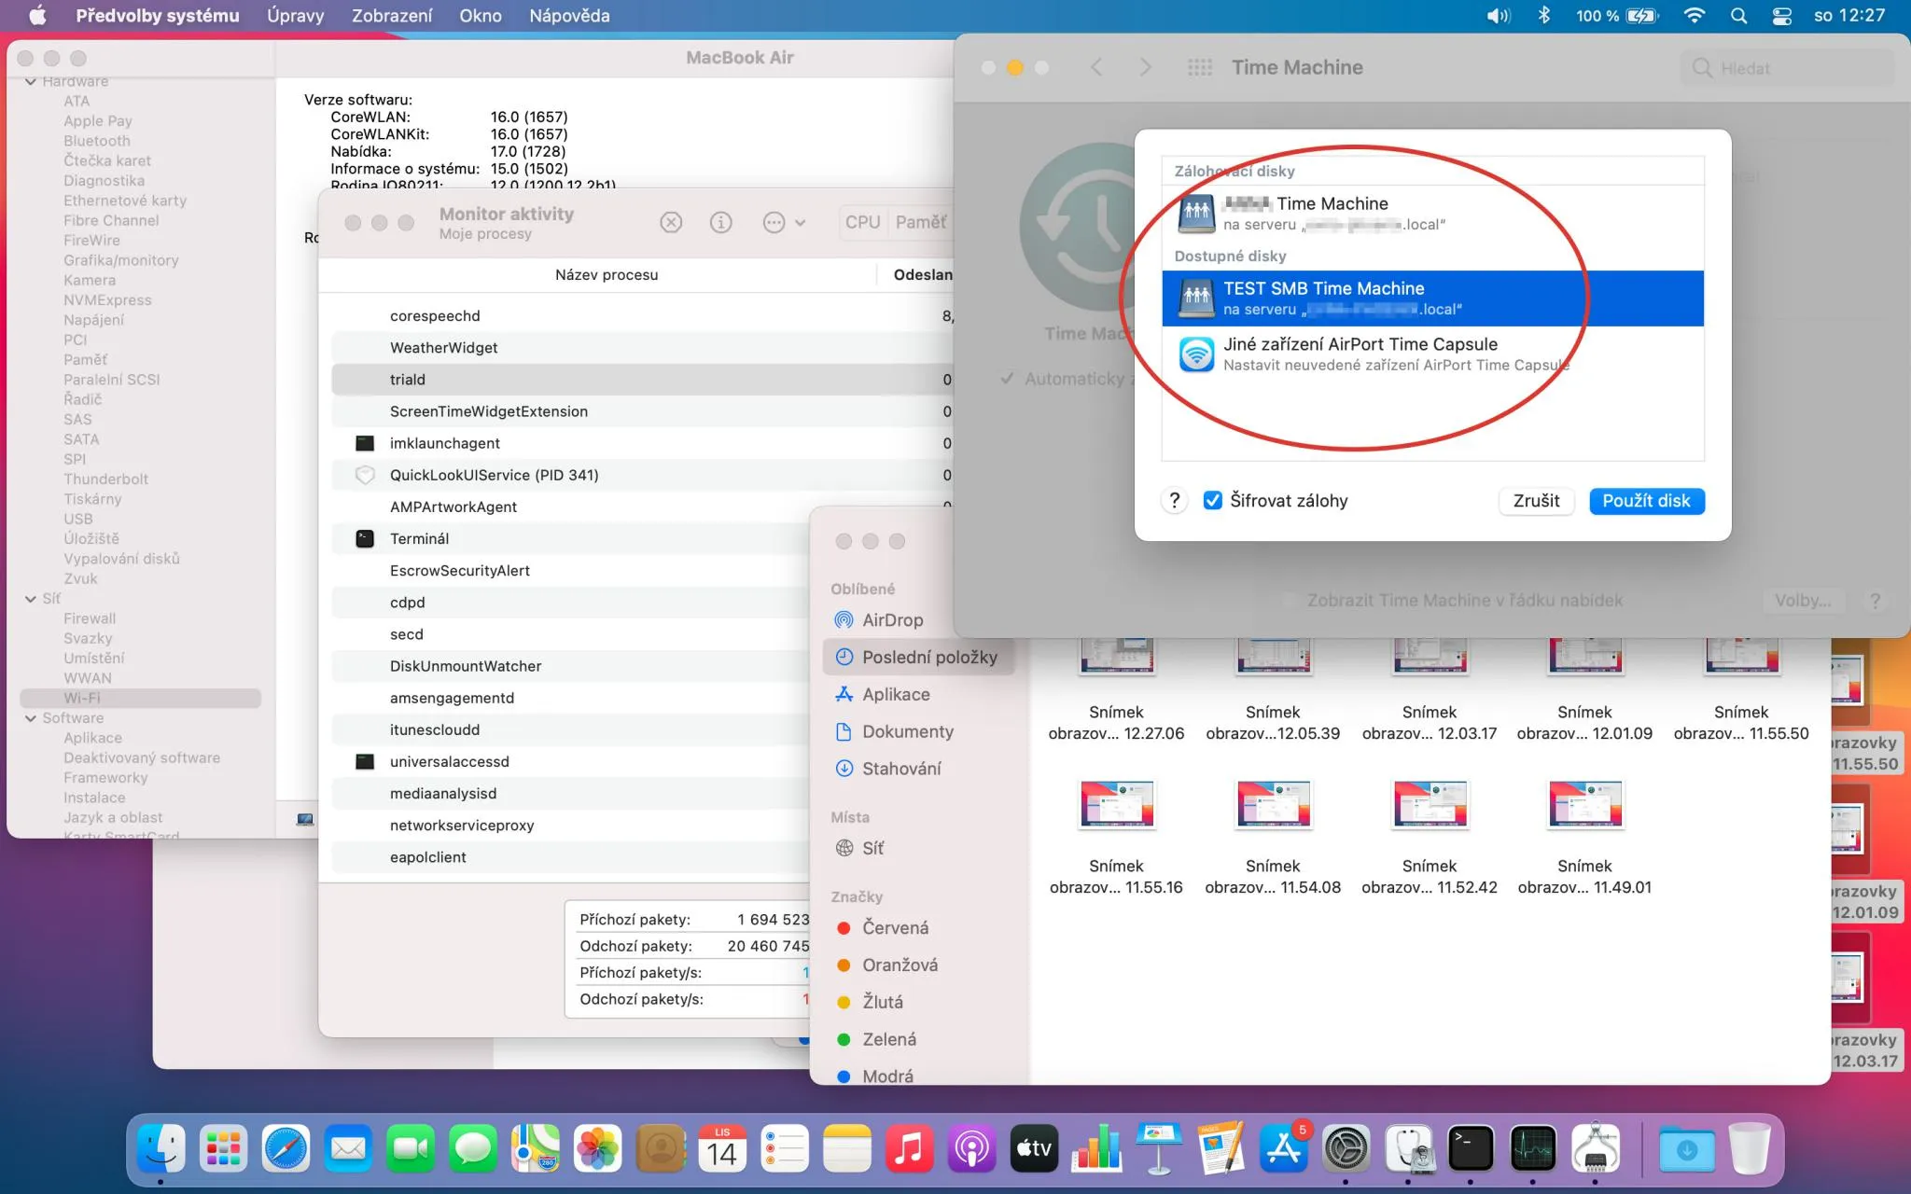Viewport: 1911px width, 1194px height.
Task: Open the App Store Dock icon
Action: 1284,1148
